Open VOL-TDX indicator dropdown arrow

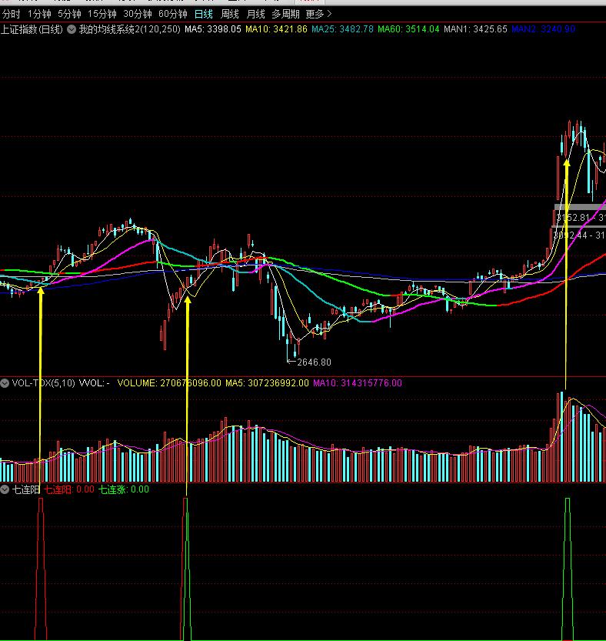[5, 383]
